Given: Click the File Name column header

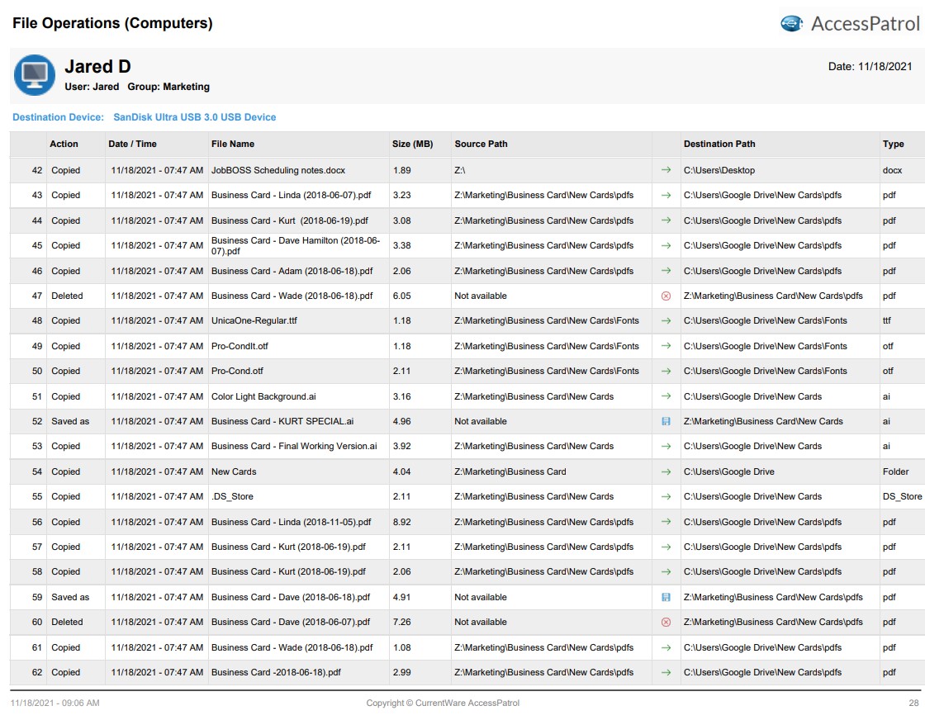Looking at the screenshot, I should pos(233,144).
